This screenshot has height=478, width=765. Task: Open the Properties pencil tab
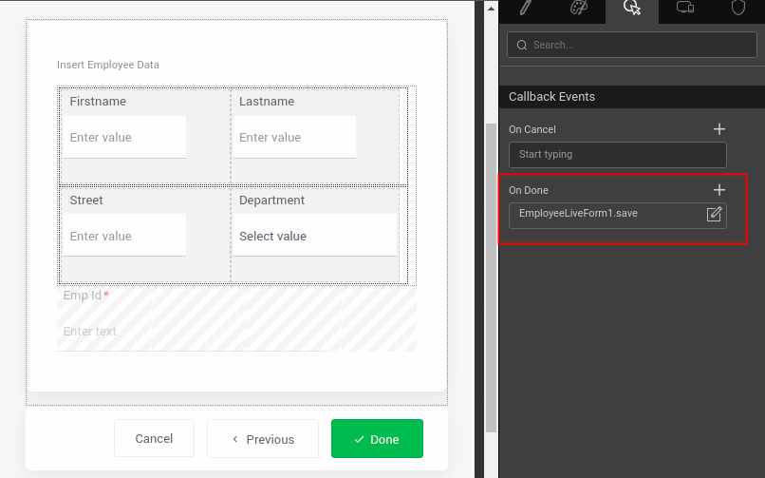(525, 9)
